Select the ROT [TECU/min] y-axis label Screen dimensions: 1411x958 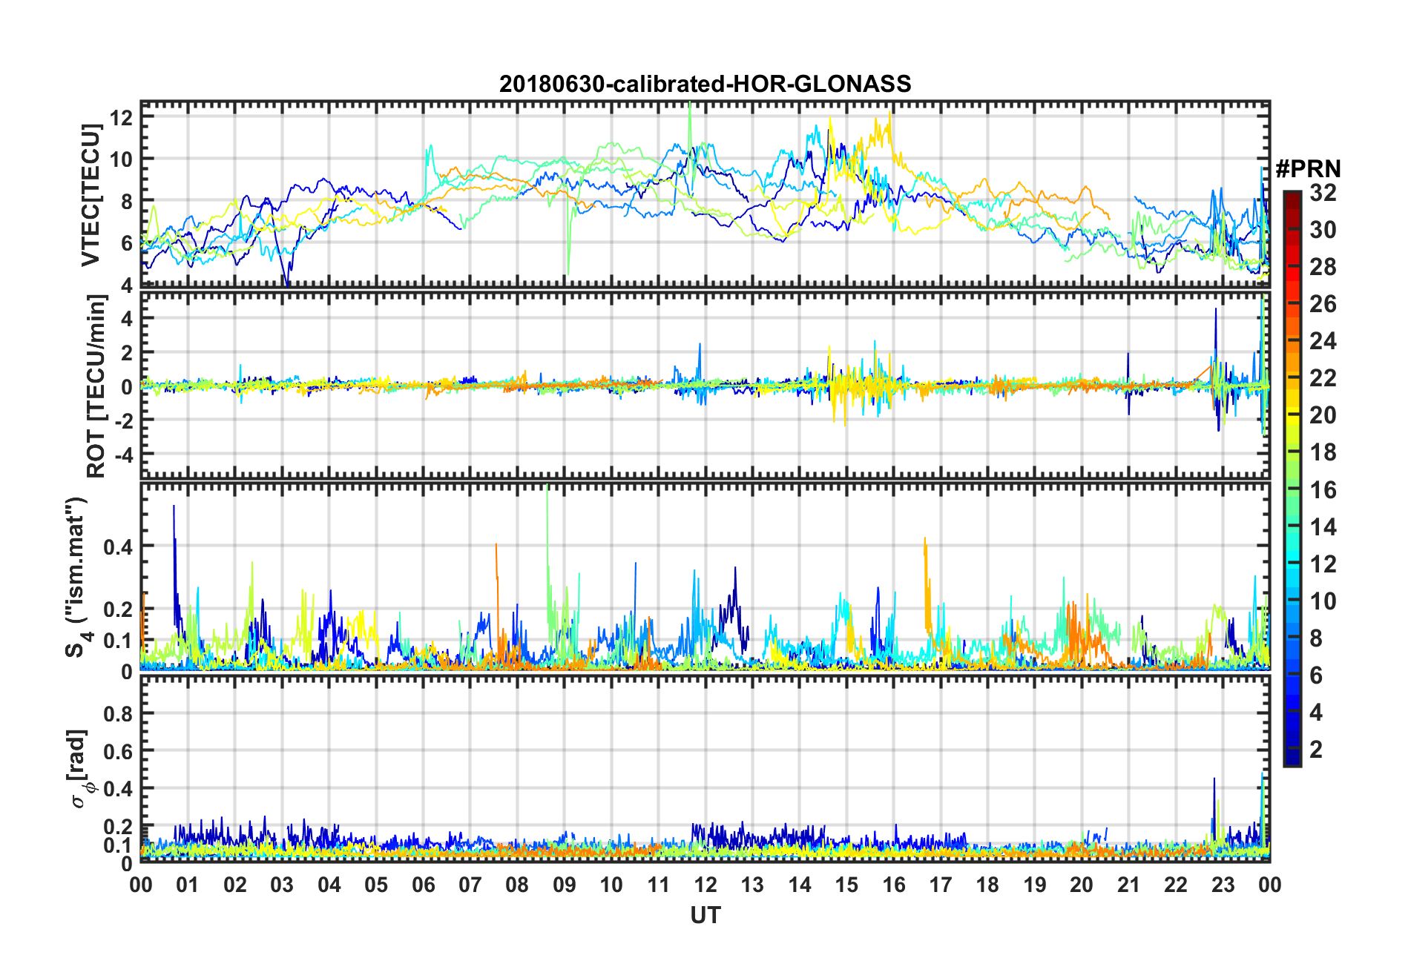tap(96, 386)
